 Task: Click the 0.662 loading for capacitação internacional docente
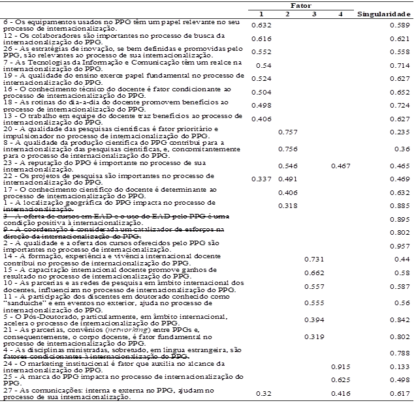click(315, 272)
